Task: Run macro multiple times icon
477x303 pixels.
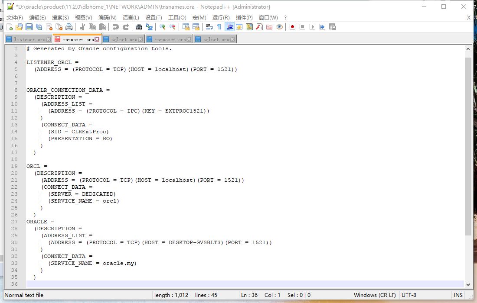Action: pyautogui.click(x=323, y=27)
